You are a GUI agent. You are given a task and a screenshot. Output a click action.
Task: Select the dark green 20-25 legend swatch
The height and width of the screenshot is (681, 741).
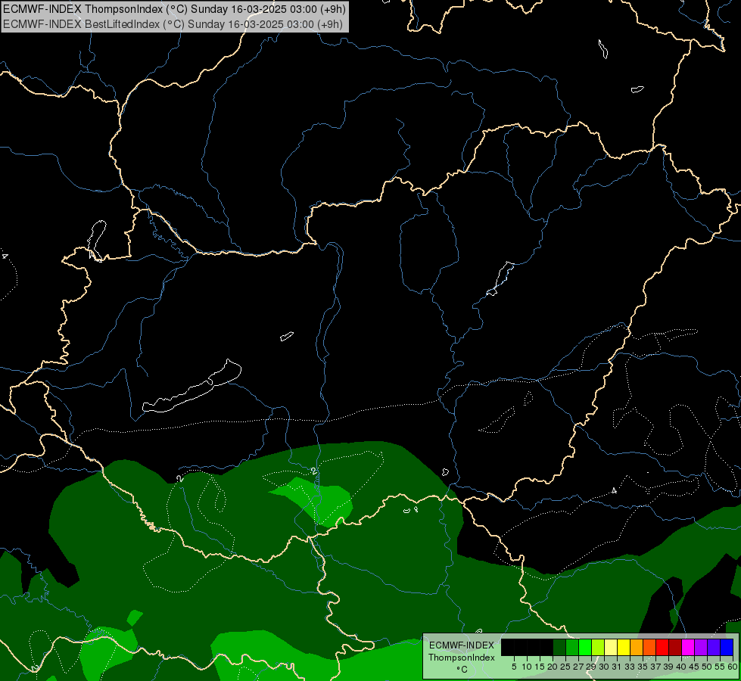(559, 647)
